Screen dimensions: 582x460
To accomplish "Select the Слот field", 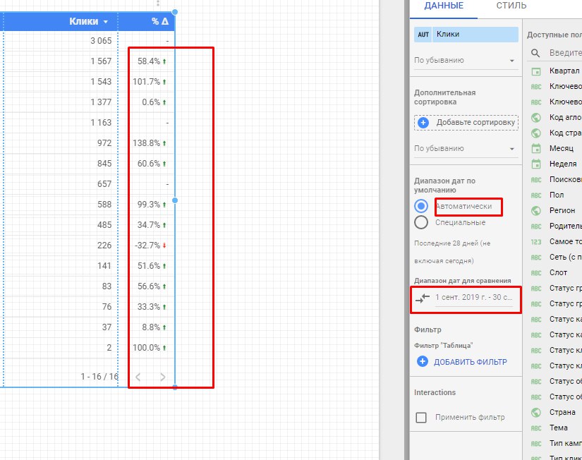I will pyautogui.click(x=558, y=272).
